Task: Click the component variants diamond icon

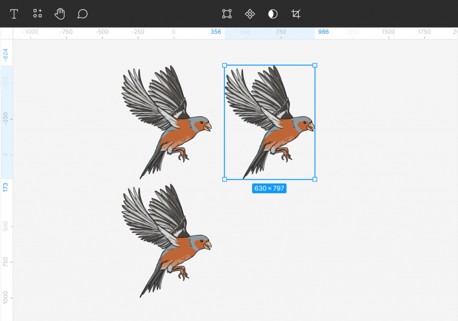Action: [x=250, y=14]
